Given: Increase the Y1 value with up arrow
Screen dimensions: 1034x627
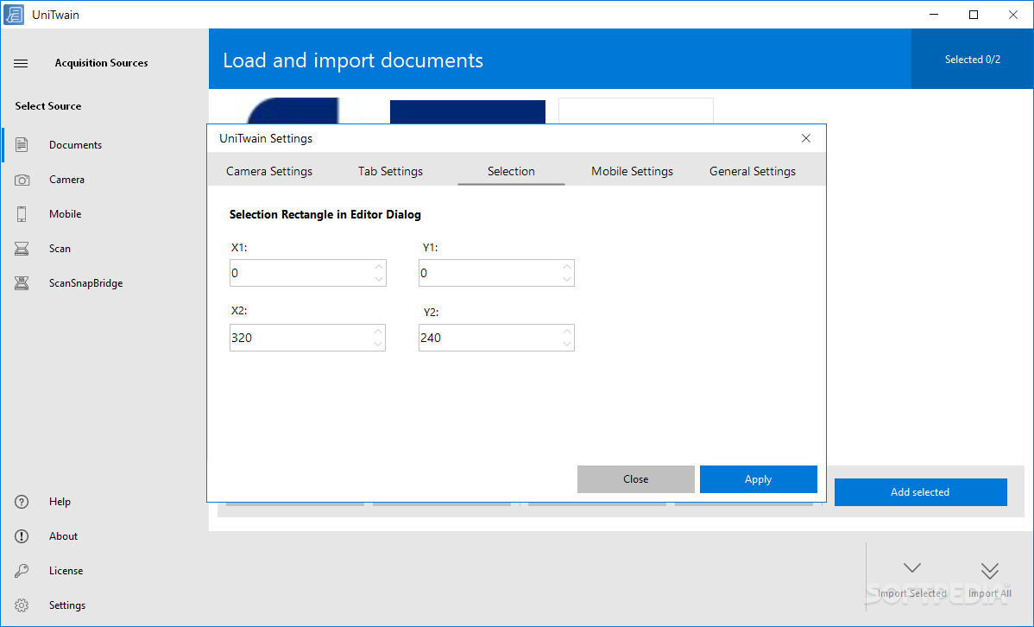Looking at the screenshot, I should point(567,267).
